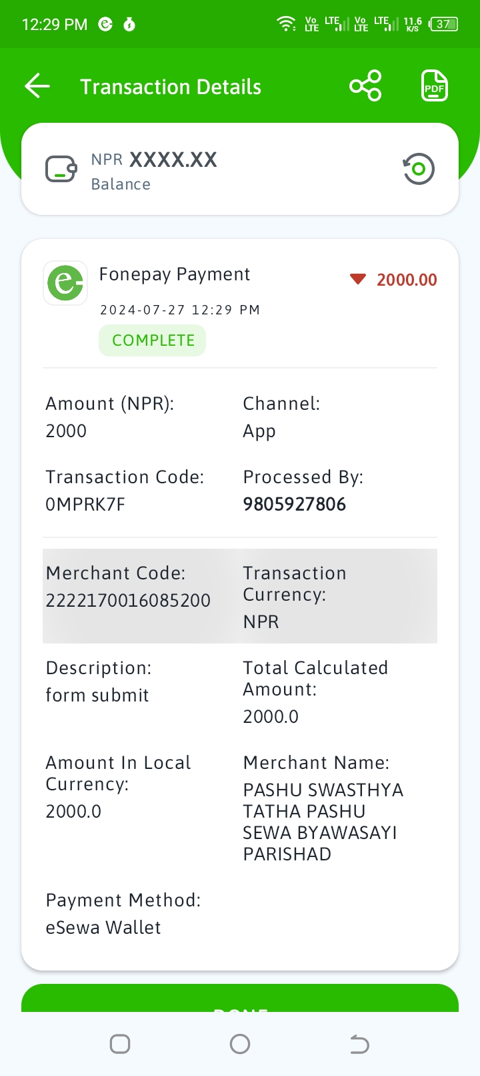Tap the wallet icon beside balance
Viewport: 480px width, 1076px height.
click(x=61, y=169)
